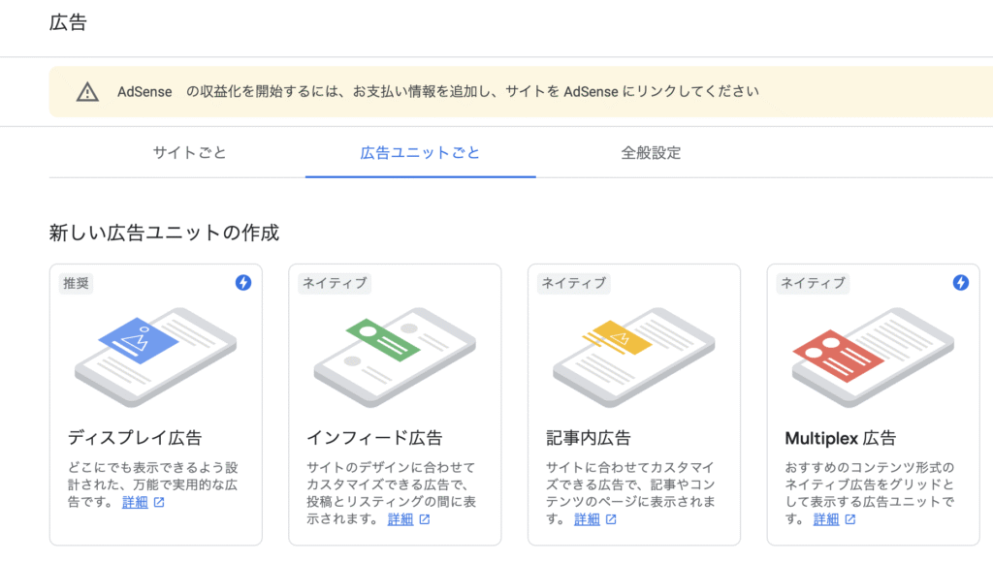The height and width of the screenshot is (562, 993).
Task: Open external link icon on 記事内広告 card
Action: coord(611,519)
